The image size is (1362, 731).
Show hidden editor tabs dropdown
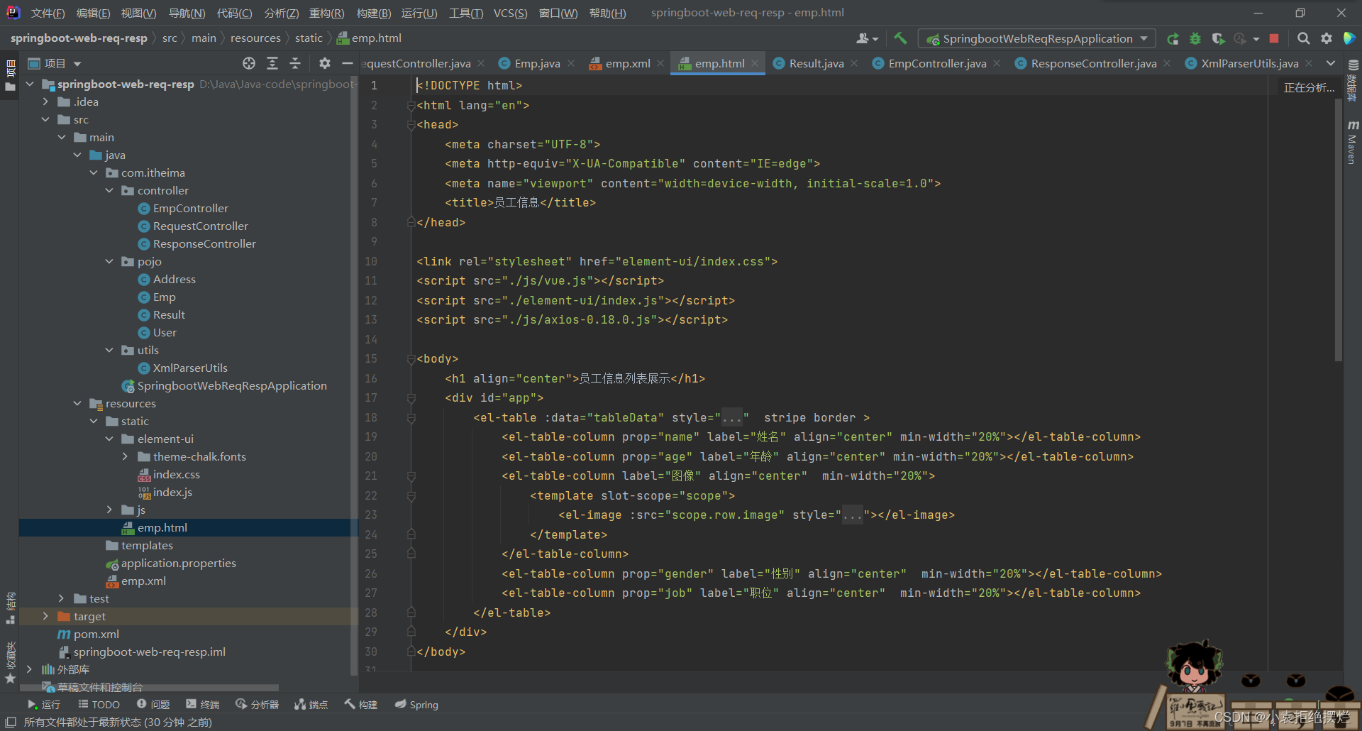[1331, 64]
